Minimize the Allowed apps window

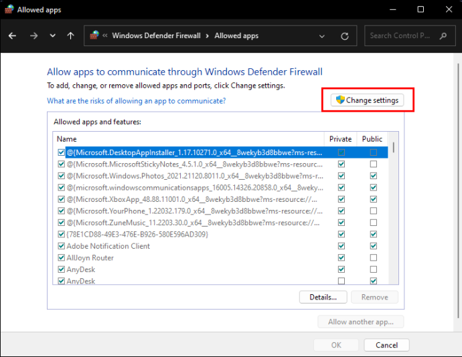tap(393, 9)
